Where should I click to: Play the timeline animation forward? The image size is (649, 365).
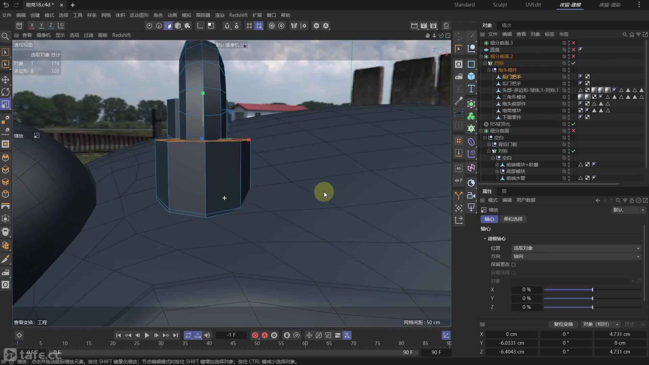click(x=147, y=335)
